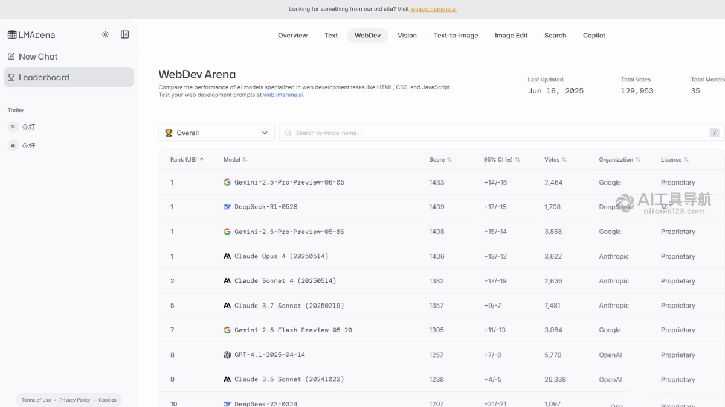725x407 pixels.
Task: Click the score value 1433
Action: (437, 182)
